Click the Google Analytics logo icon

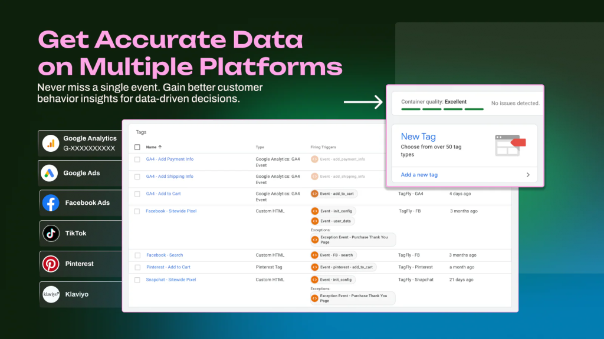51,144
